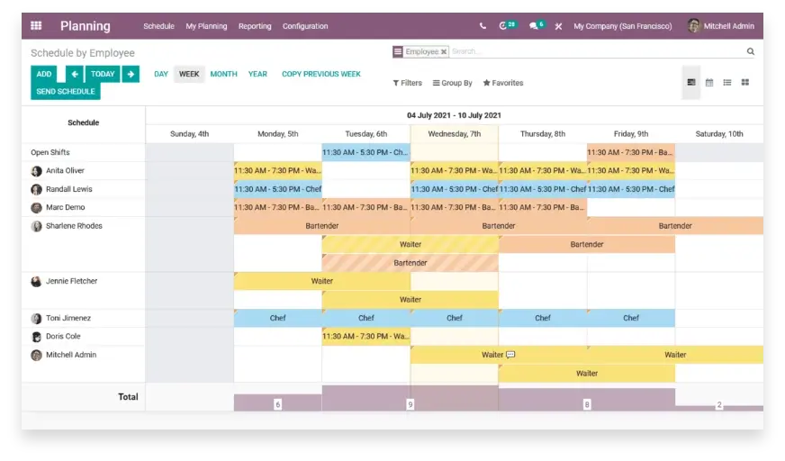Open the chat messages icon
This screenshot has width=785, height=461.
[x=536, y=26]
